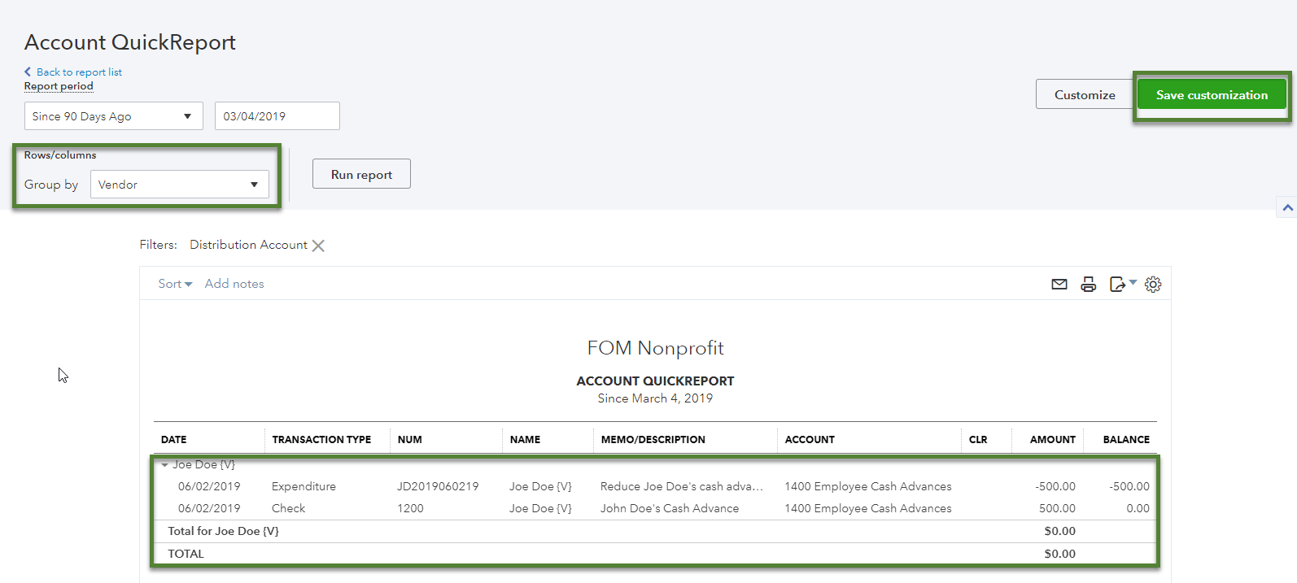Click account 1400 Employee Cash Advances in Check row
Viewport: 1297px width, 583px height.
pyautogui.click(x=867, y=508)
